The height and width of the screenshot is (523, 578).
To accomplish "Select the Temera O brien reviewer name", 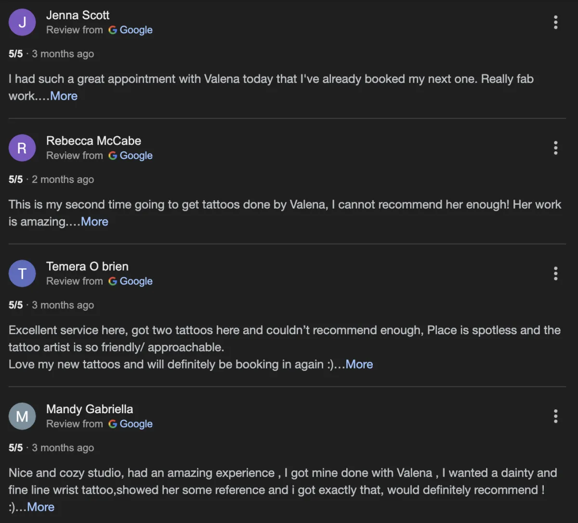I will click(87, 266).
